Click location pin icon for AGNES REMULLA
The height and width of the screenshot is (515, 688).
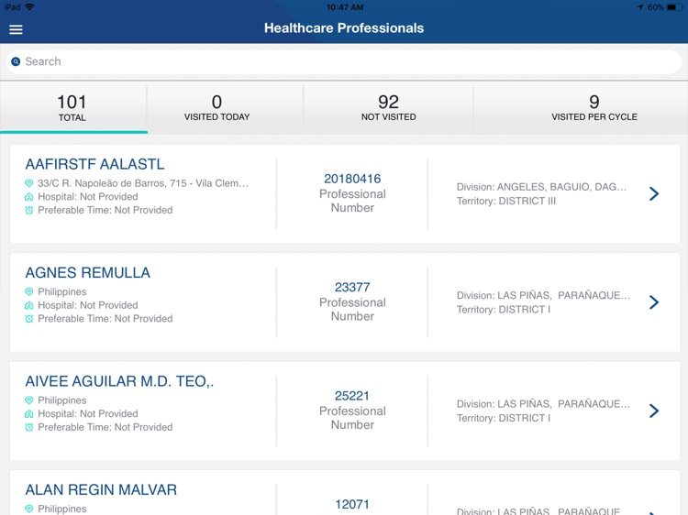pos(29,291)
